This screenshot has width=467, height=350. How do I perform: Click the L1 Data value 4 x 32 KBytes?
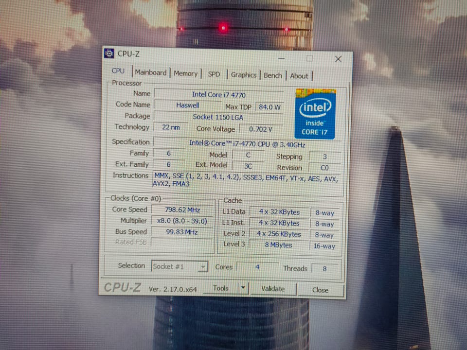pyautogui.click(x=279, y=212)
